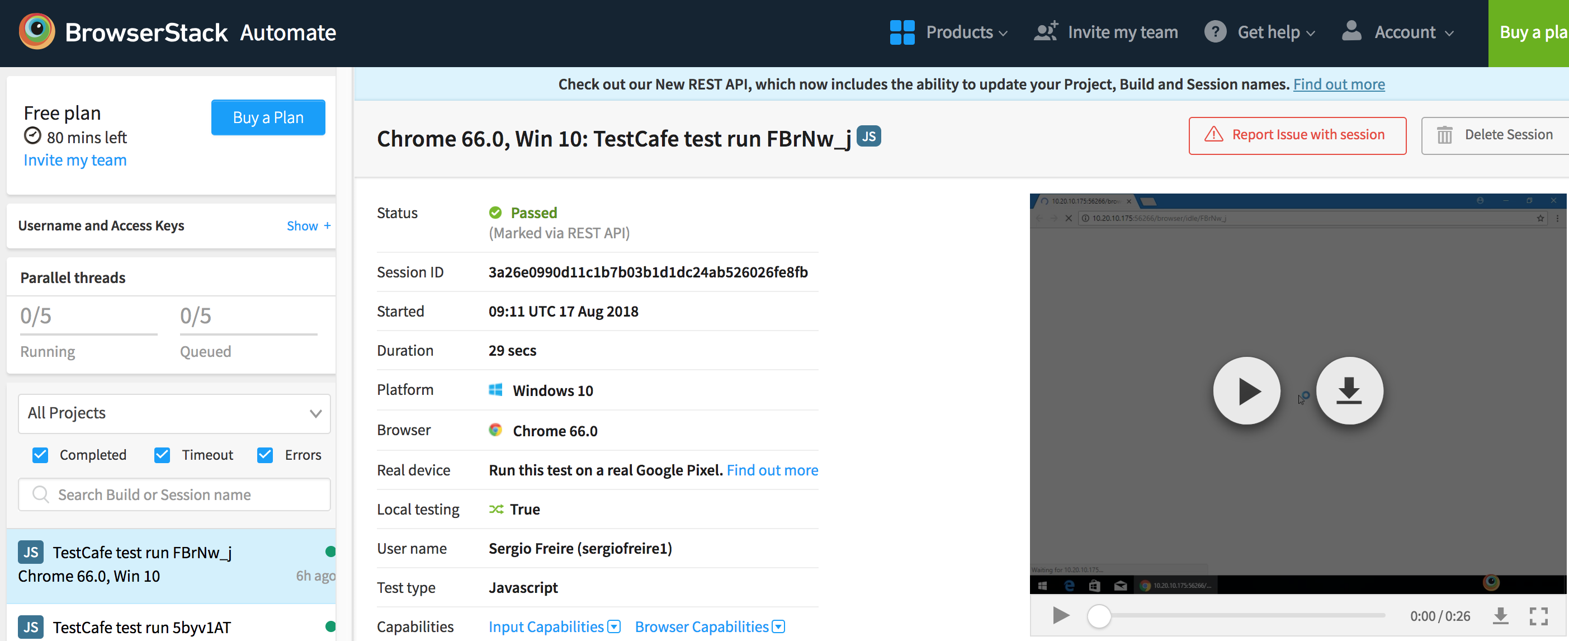Expand Browser Capabilities

710,626
